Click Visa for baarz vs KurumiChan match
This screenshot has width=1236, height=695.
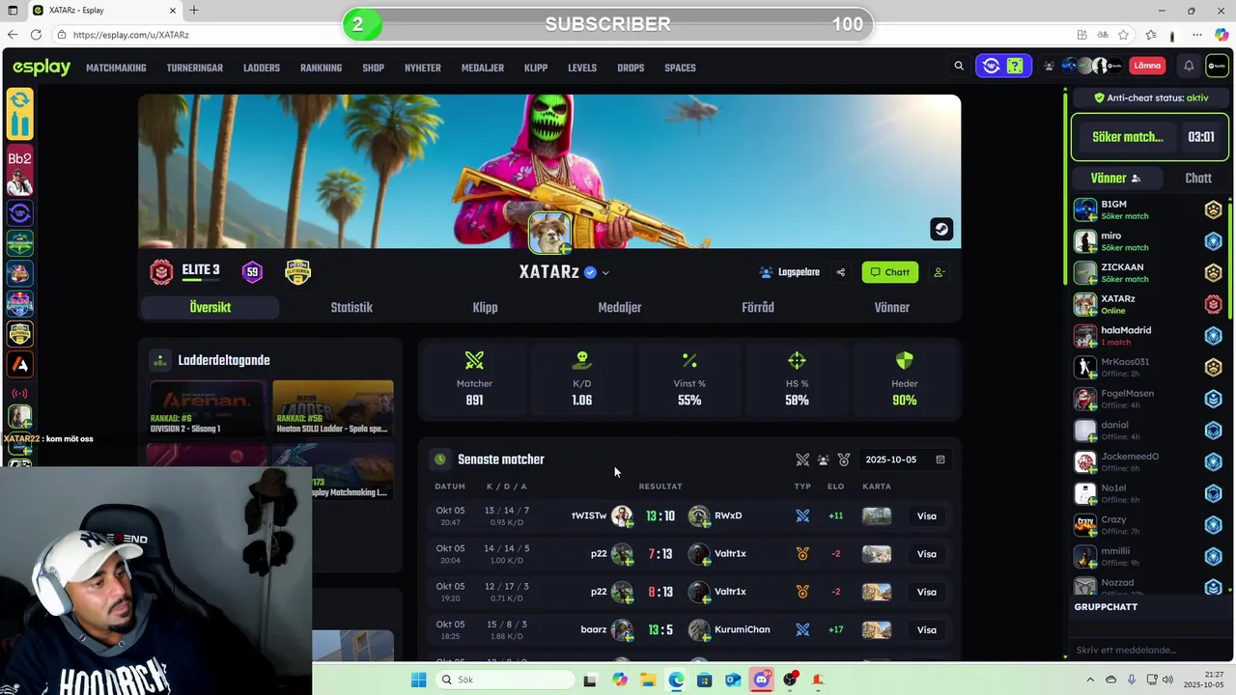926,630
